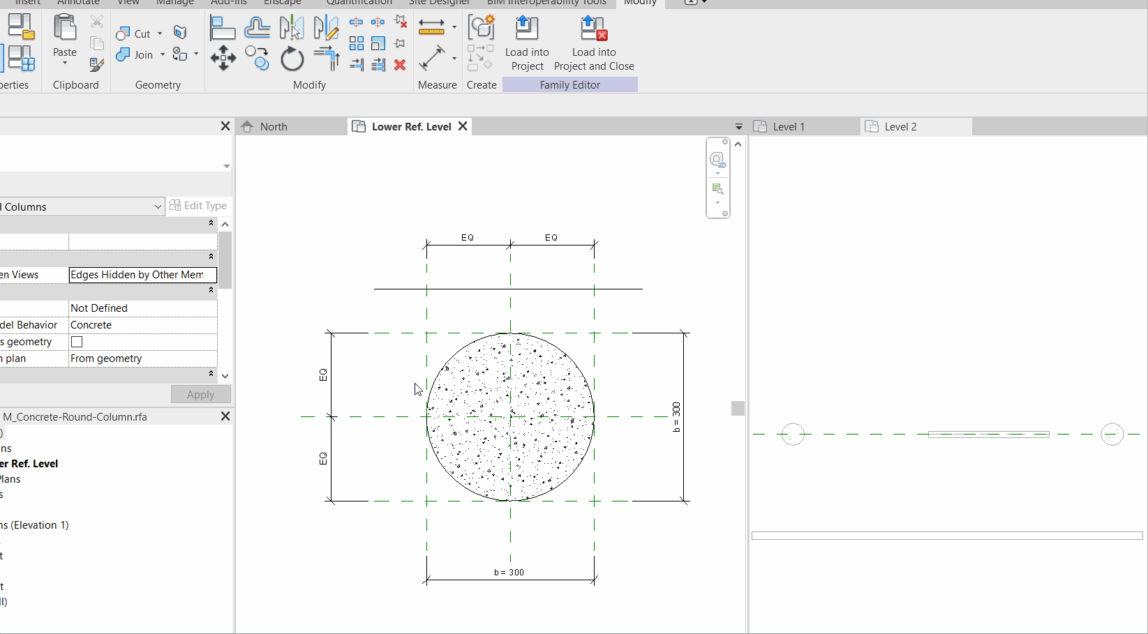Activate the Move tool
The width and height of the screenshot is (1148, 634).
(x=223, y=58)
